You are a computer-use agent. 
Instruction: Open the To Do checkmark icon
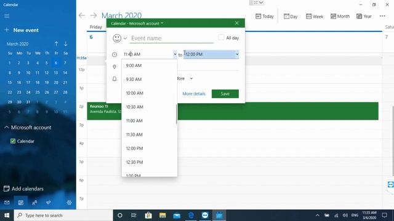pos(48,203)
